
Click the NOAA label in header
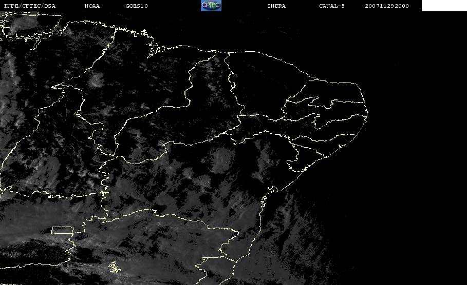[92, 6]
